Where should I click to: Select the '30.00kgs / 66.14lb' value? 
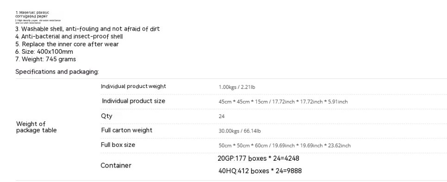[240, 131]
